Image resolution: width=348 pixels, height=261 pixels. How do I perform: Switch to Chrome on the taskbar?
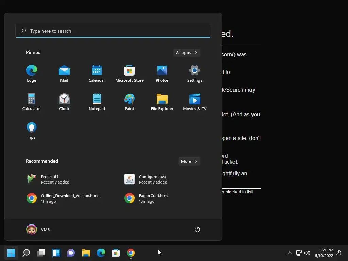(x=131, y=253)
